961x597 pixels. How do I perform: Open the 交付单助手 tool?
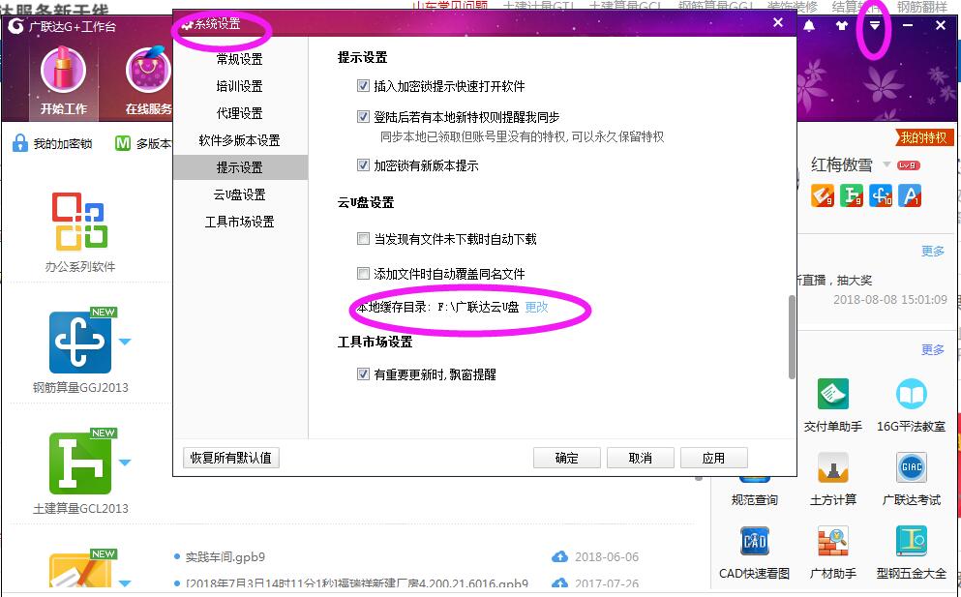click(832, 394)
